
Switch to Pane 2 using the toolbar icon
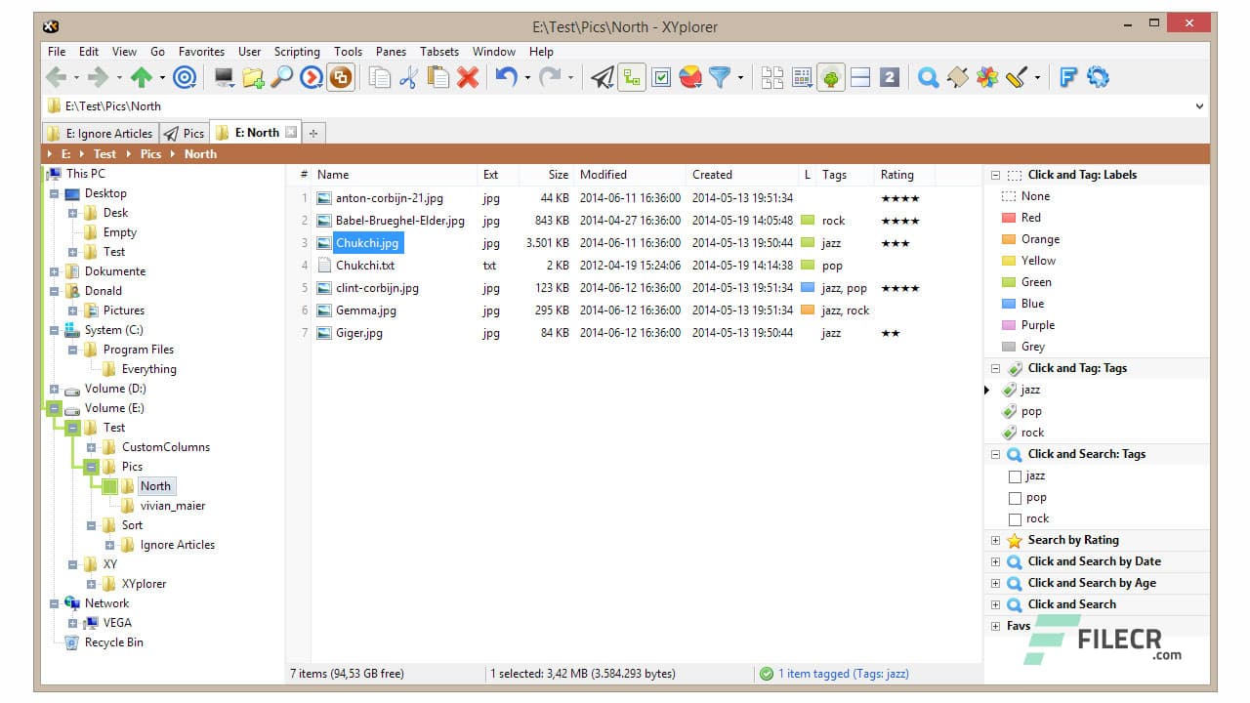(890, 77)
